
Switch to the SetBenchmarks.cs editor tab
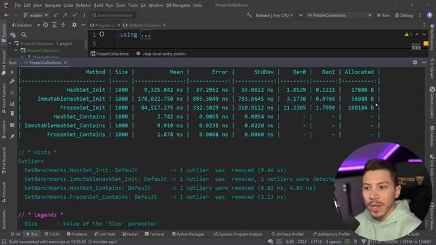click(142, 25)
